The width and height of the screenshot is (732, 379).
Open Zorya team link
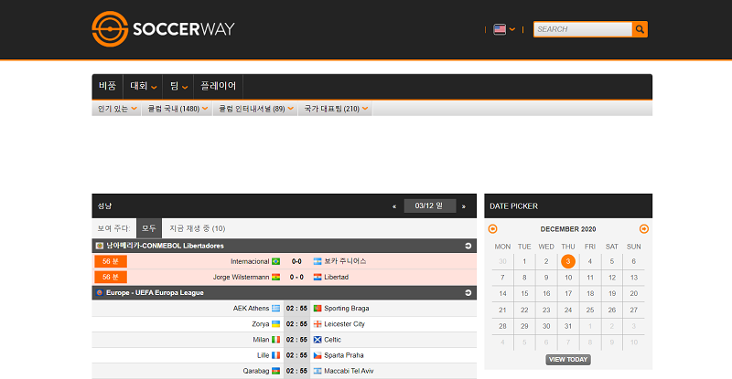(261, 324)
